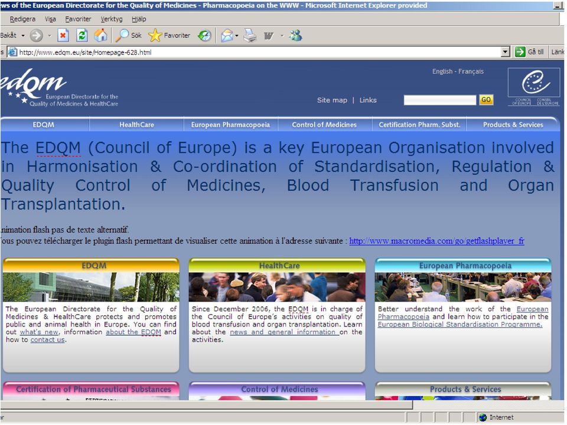Viewport: 567px width, 425px height.
Task: Click the European Pharmacopoeia text link in card
Action: [463, 313]
